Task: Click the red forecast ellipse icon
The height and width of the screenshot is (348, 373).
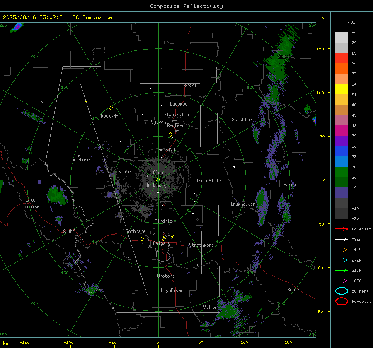Action: pos(342,301)
